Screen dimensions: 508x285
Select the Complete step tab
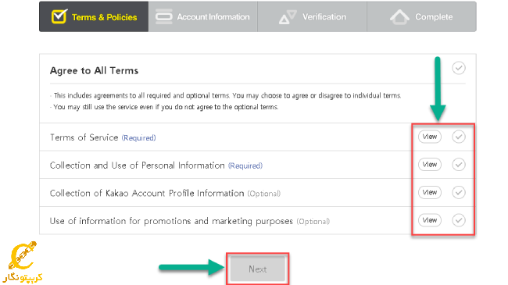pyautogui.click(x=421, y=16)
